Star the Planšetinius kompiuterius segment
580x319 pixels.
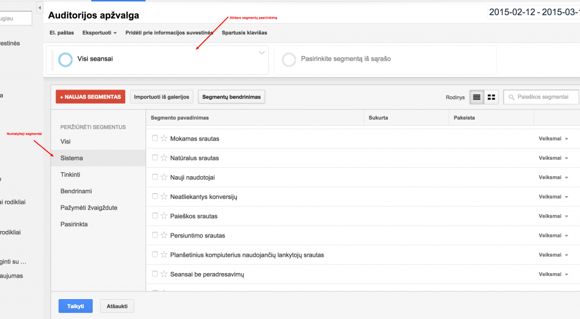pyautogui.click(x=164, y=254)
